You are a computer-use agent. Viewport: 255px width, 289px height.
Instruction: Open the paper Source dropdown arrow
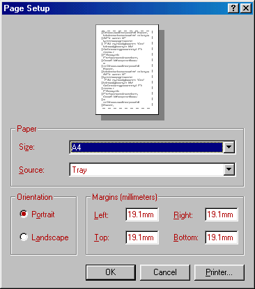[x=229, y=169]
